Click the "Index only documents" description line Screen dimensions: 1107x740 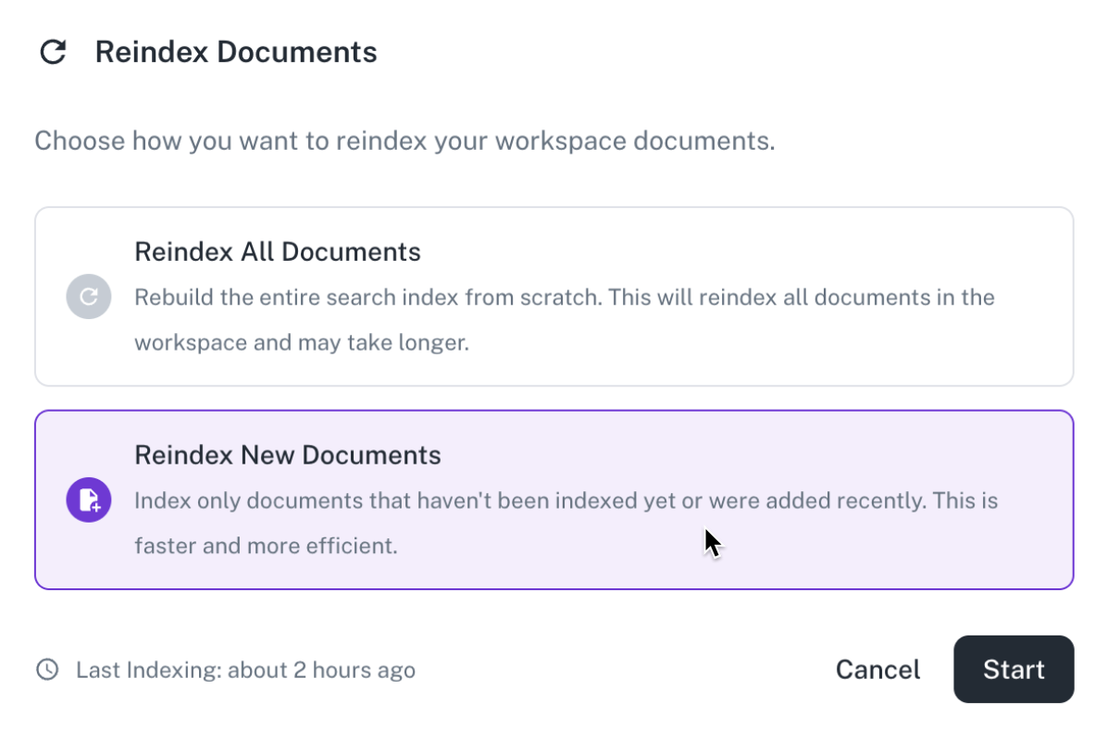click(566, 501)
